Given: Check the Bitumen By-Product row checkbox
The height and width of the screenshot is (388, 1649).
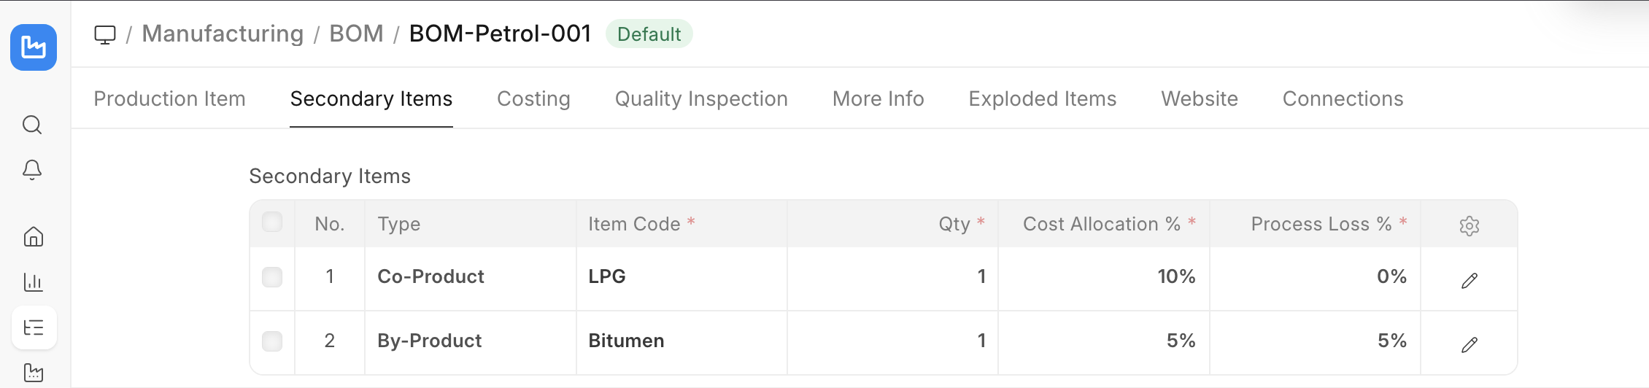Looking at the screenshot, I should click(x=272, y=341).
